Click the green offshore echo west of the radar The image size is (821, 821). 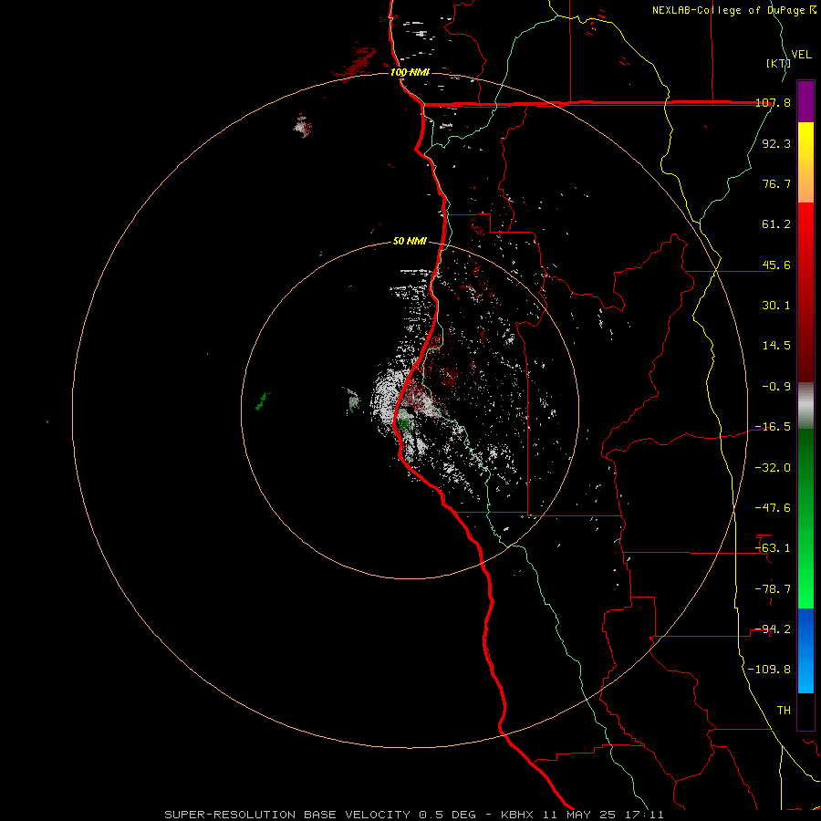tap(263, 401)
